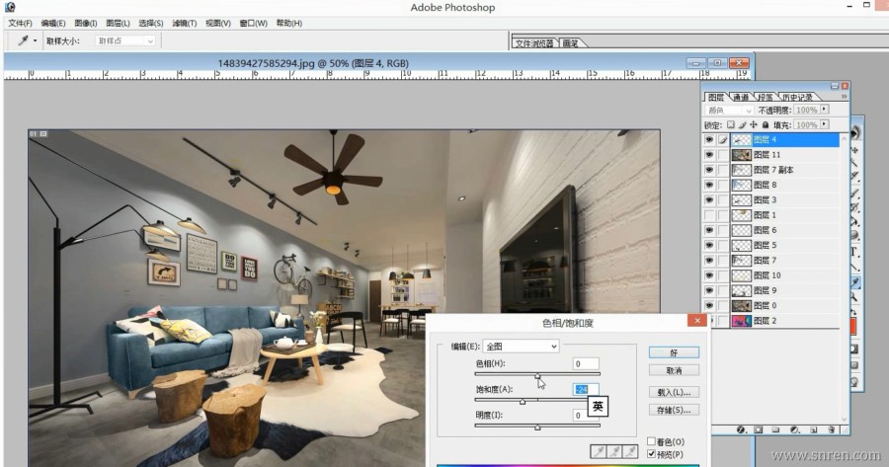Screen dimensions: 889x467
Task: Hide layer 图层 11 with its eye icon
Action: coord(709,155)
